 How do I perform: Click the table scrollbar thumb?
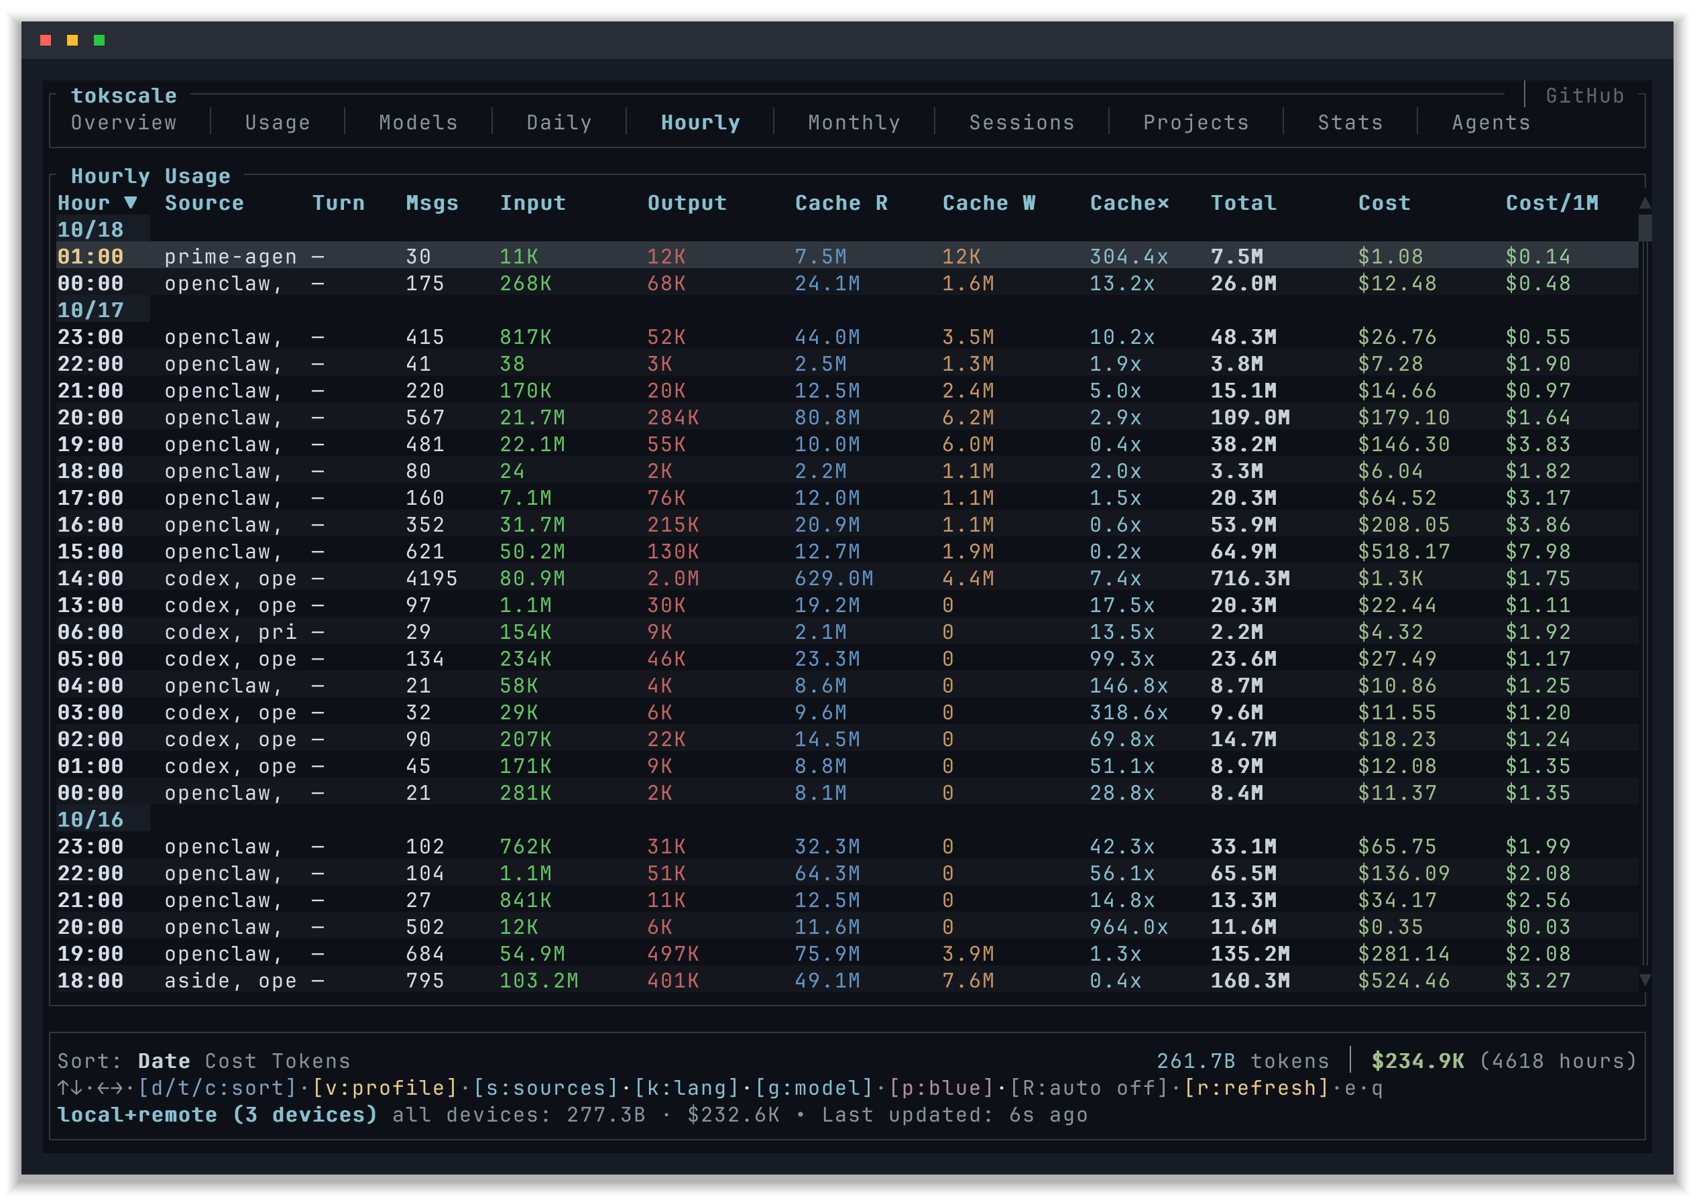[x=1645, y=228]
